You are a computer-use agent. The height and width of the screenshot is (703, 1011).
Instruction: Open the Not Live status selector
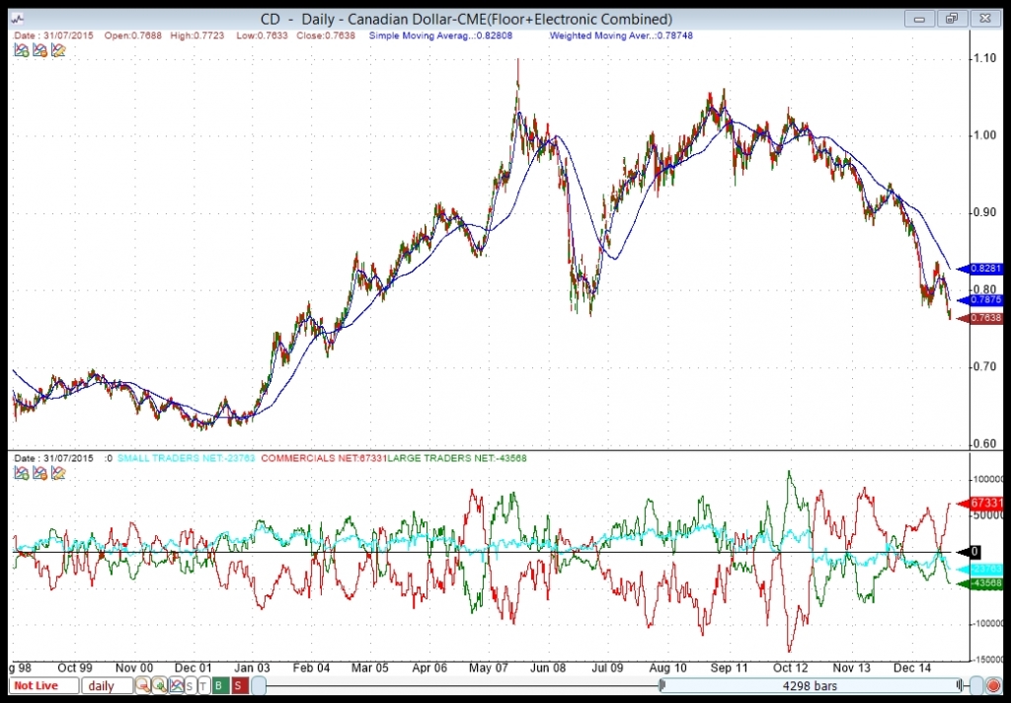click(x=43, y=685)
